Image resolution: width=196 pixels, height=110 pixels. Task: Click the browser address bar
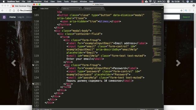(24, 10)
